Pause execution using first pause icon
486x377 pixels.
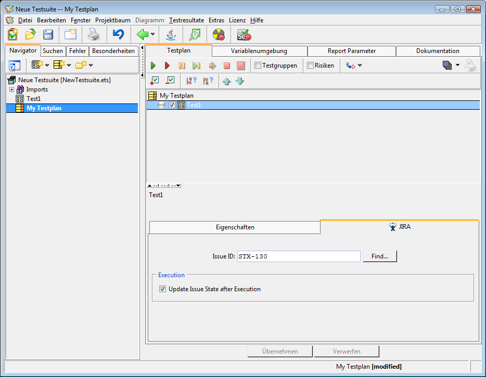point(182,66)
